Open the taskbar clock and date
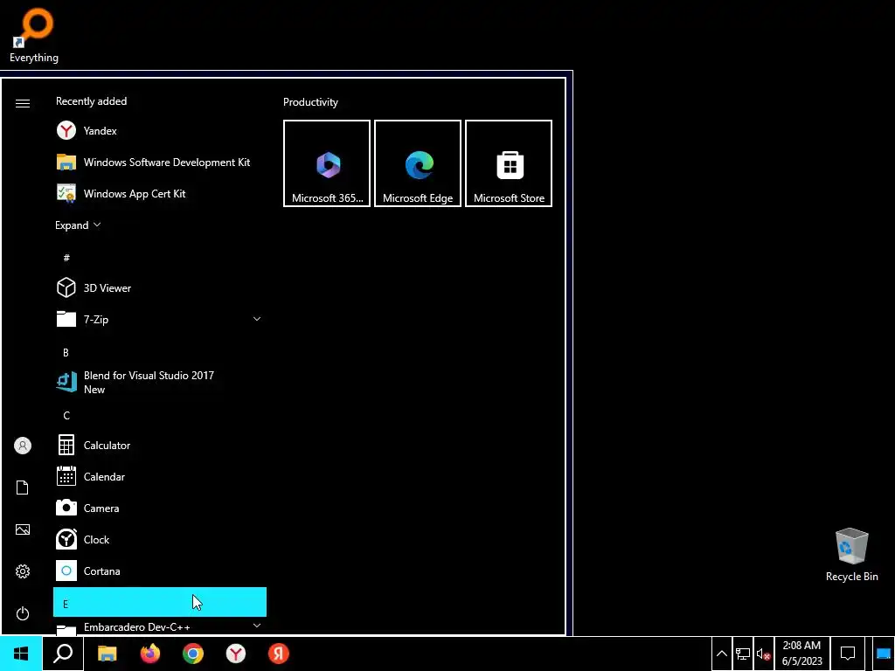 click(802, 654)
